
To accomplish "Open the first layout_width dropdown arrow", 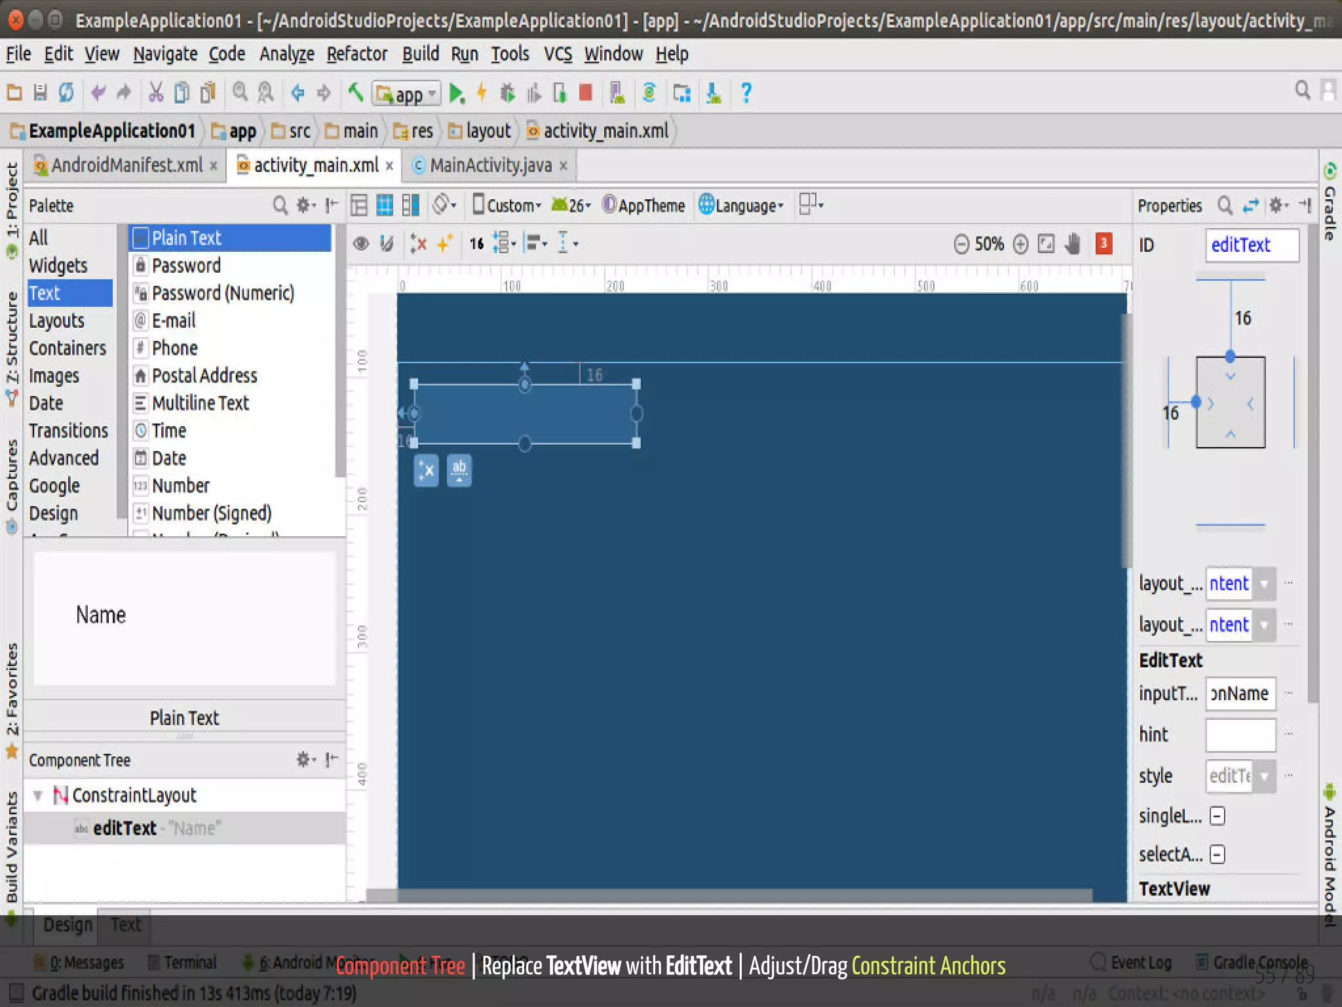I will (x=1264, y=584).
